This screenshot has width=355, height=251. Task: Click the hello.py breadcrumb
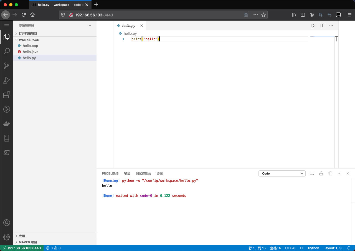click(130, 33)
